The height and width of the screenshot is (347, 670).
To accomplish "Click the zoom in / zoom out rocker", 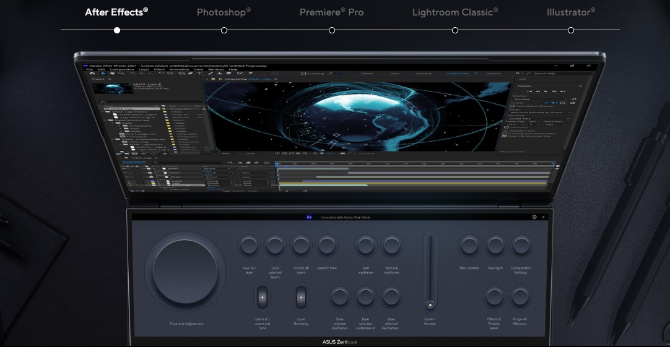I will [263, 297].
